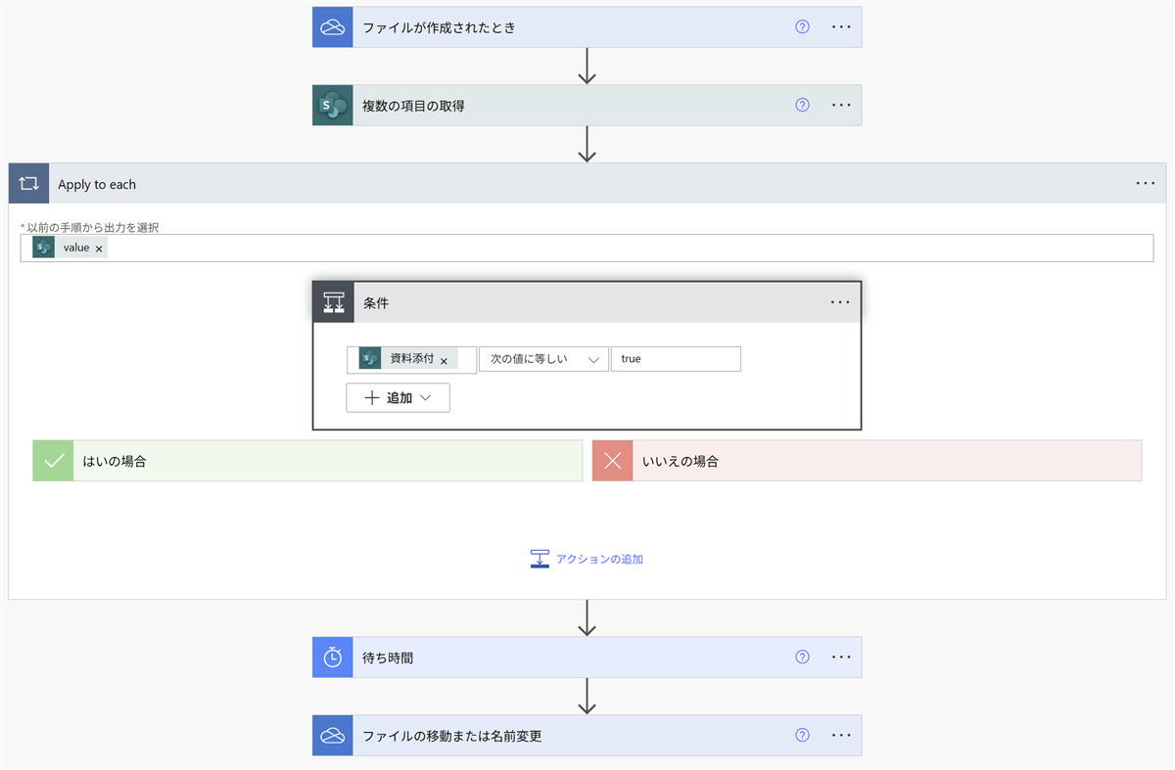Click the condition value field containing true
This screenshot has width=1175, height=770.
tap(676, 359)
